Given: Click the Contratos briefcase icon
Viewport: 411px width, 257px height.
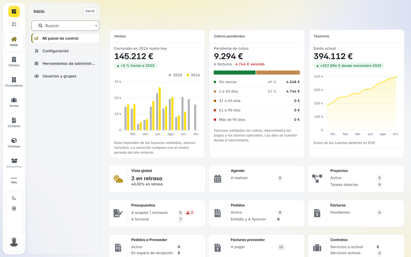Looking at the screenshot, I should tap(317, 247).
